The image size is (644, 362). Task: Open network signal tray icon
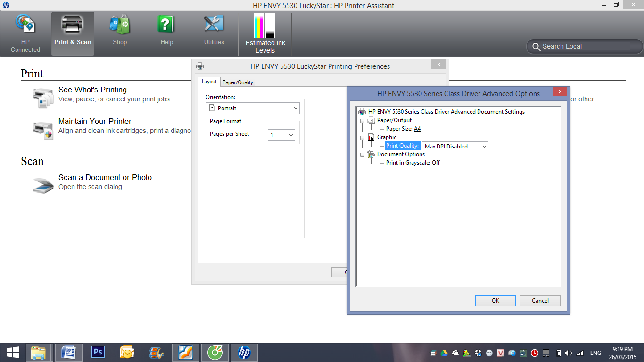(x=580, y=353)
